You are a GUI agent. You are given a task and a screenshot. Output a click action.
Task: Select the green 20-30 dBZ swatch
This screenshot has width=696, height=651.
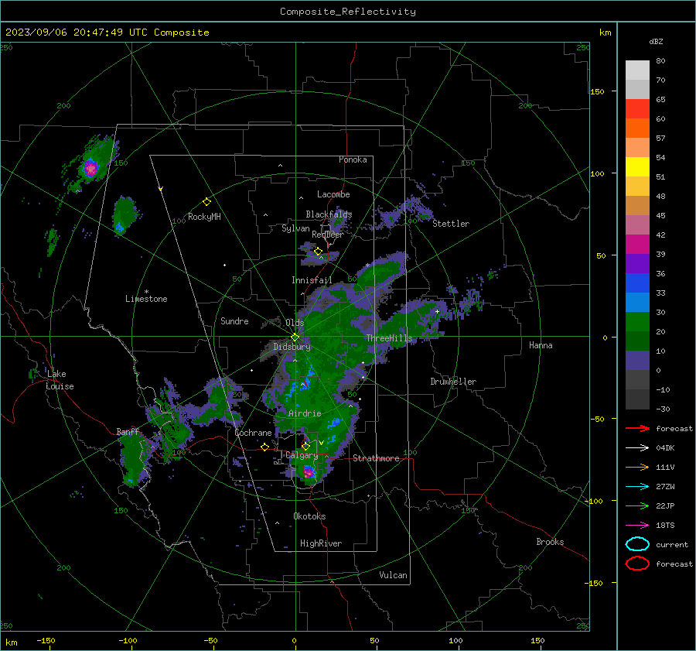tap(637, 322)
